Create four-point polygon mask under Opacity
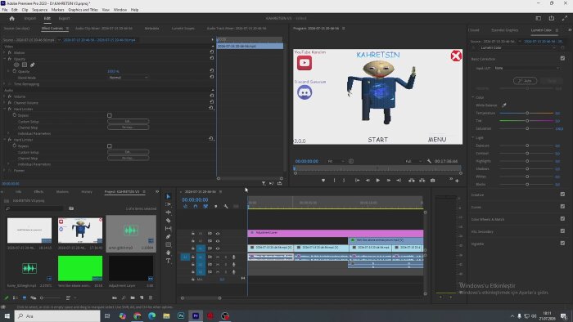The width and height of the screenshot is (573, 322). 24,65
